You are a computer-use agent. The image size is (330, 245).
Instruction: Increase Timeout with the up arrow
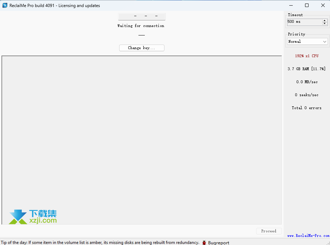tap(325, 20)
